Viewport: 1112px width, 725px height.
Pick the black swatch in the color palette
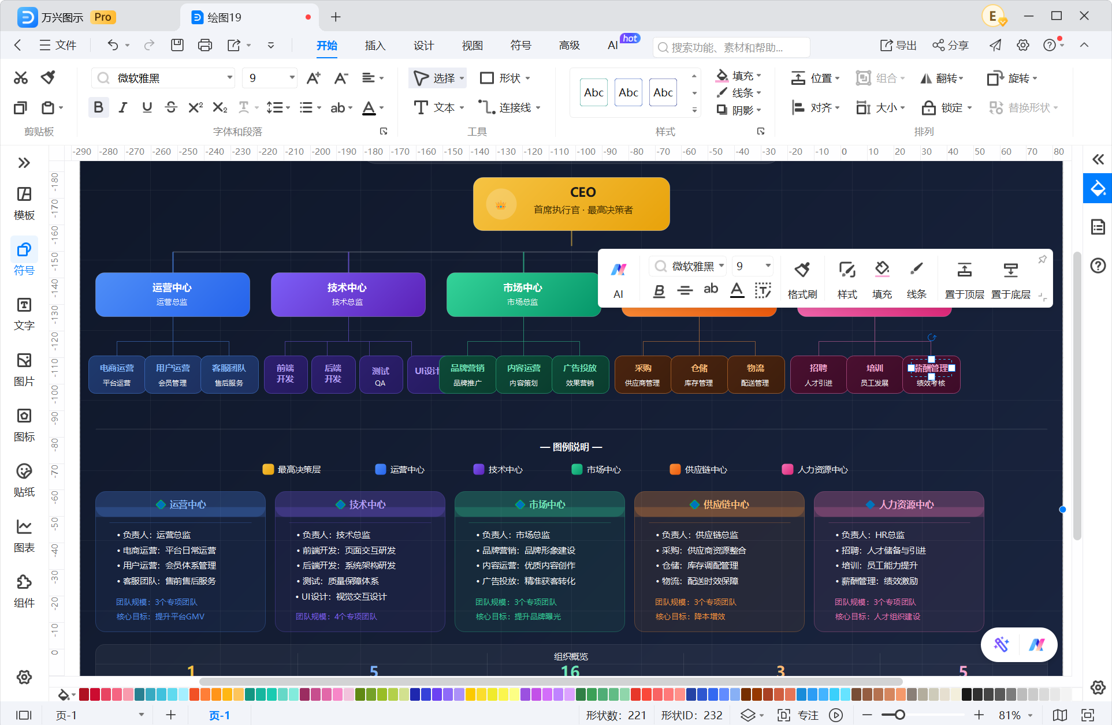(966, 694)
